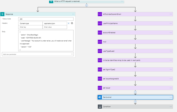Viewport: 177px width, 112px height.
Task: Insert step between set Issuer and Send email
Action: (135, 92)
